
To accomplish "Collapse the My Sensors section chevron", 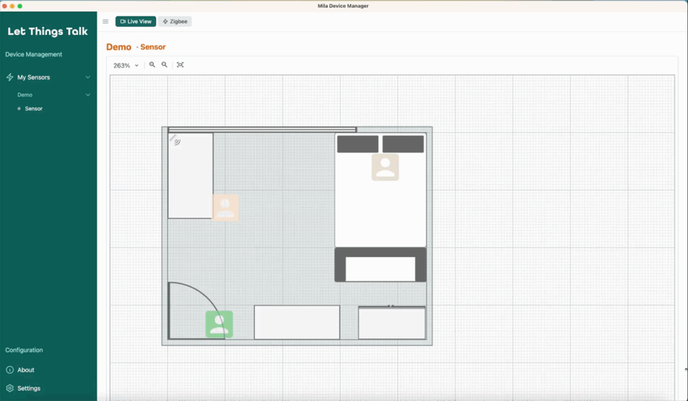I will coord(88,77).
